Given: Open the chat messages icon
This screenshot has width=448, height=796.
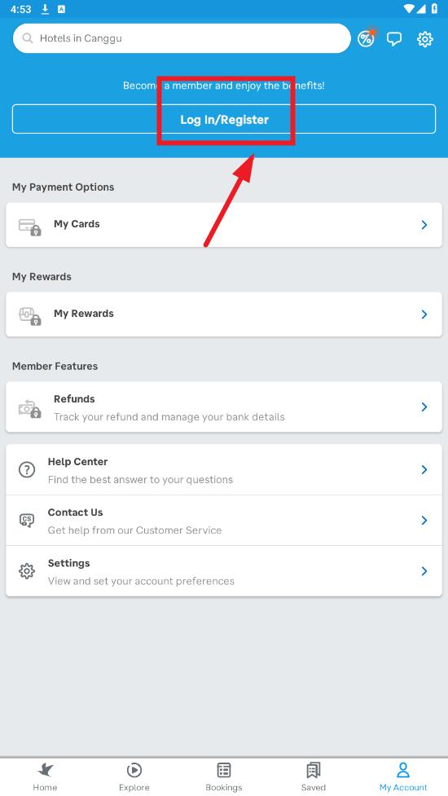Looking at the screenshot, I should tap(394, 39).
